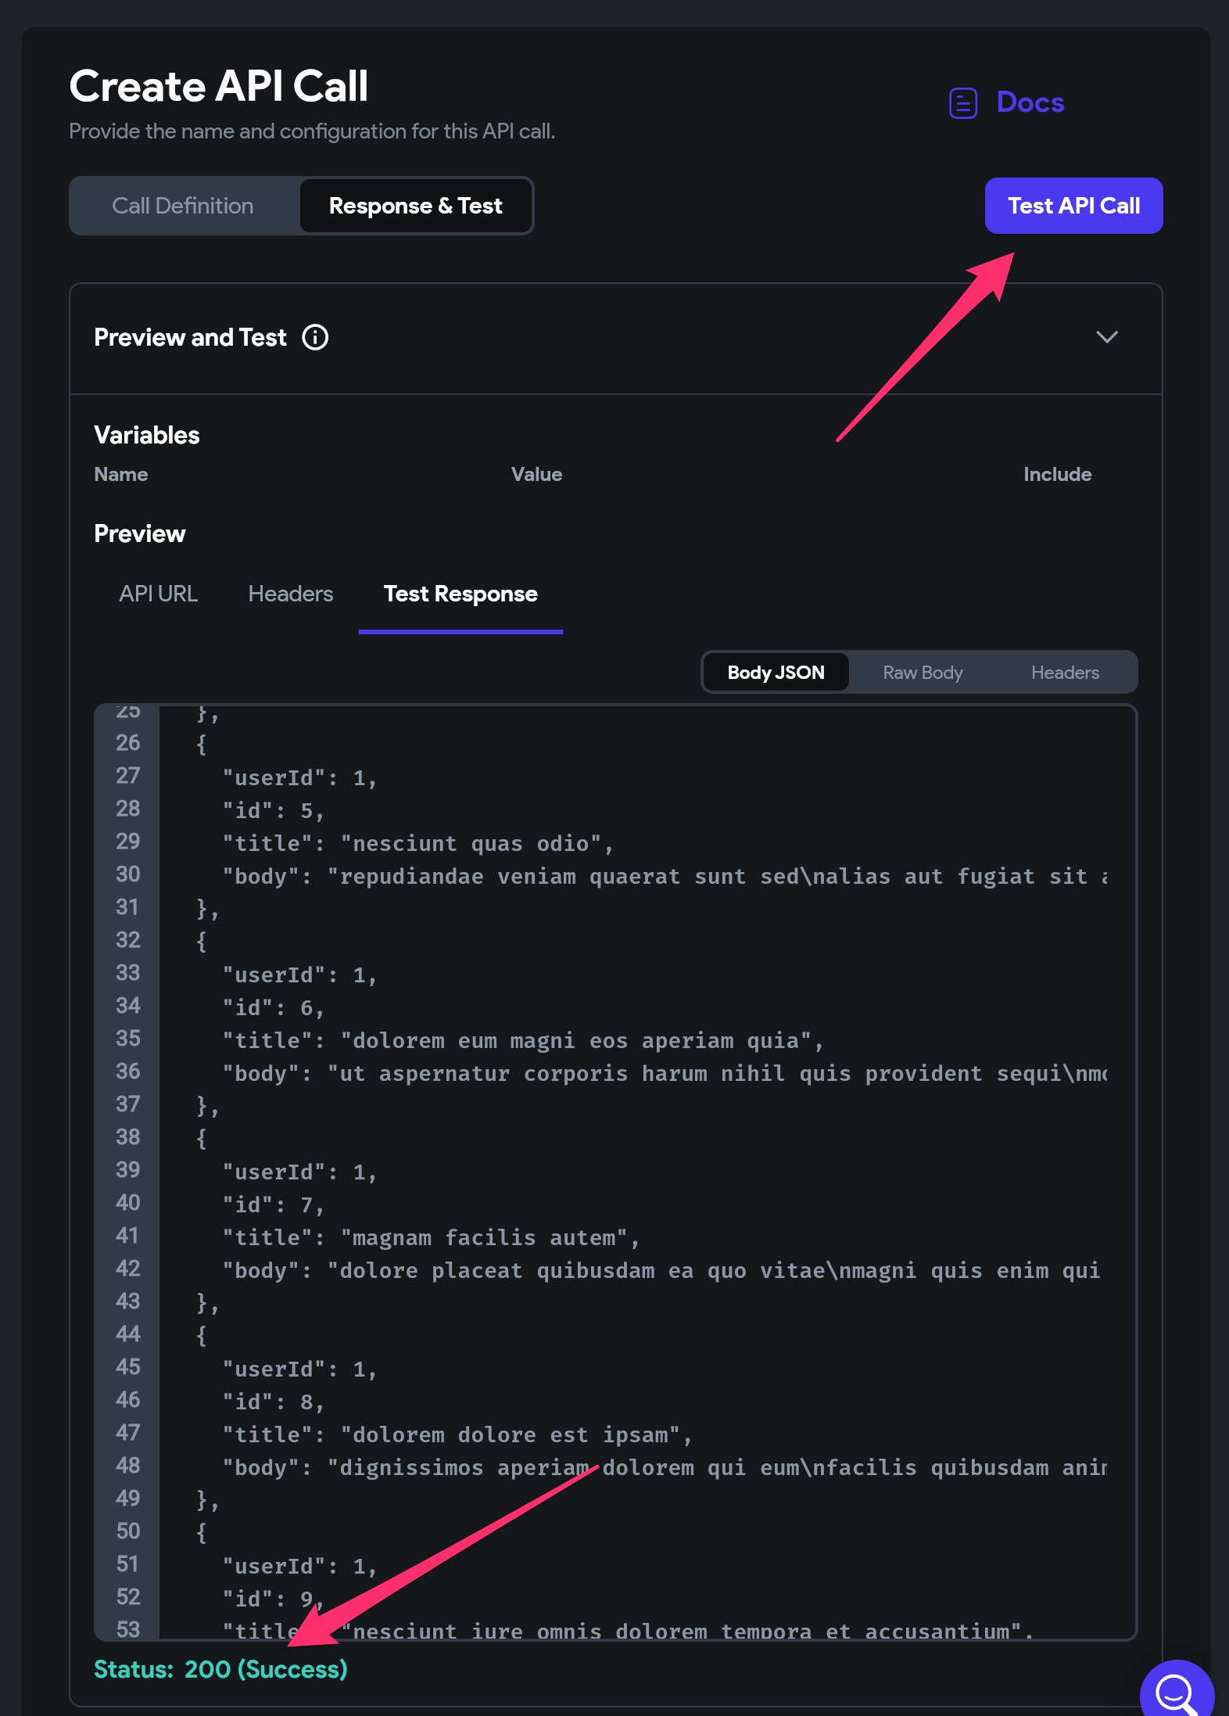The image size is (1229, 1716).
Task: Click body line starting "dolore placeat quibusdam"
Action: (x=661, y=1270)
